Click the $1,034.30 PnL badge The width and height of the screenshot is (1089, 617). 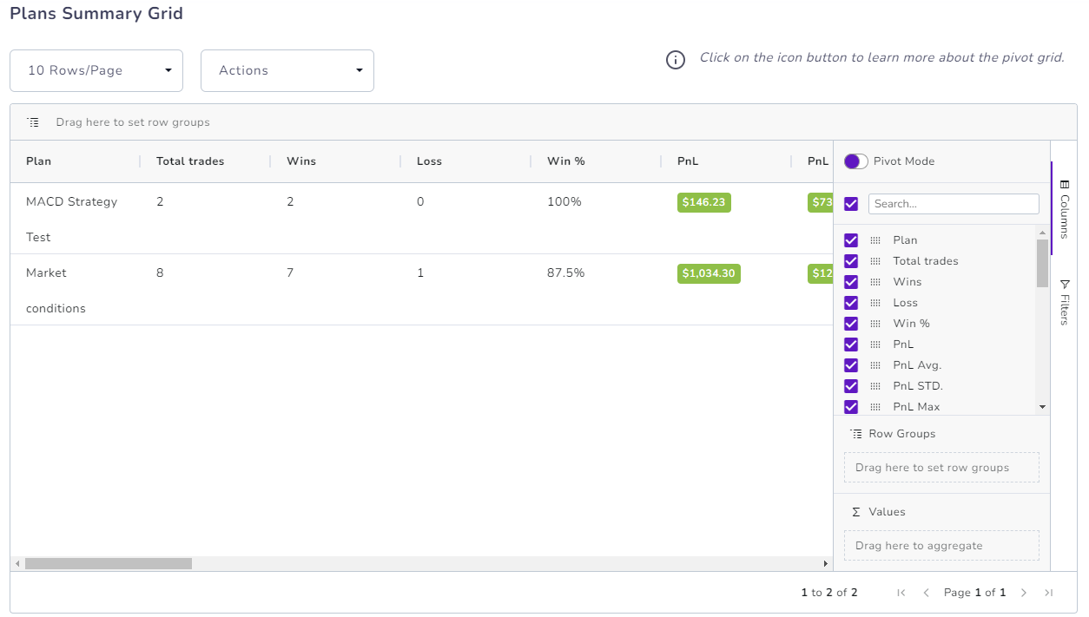coord(709,273)
